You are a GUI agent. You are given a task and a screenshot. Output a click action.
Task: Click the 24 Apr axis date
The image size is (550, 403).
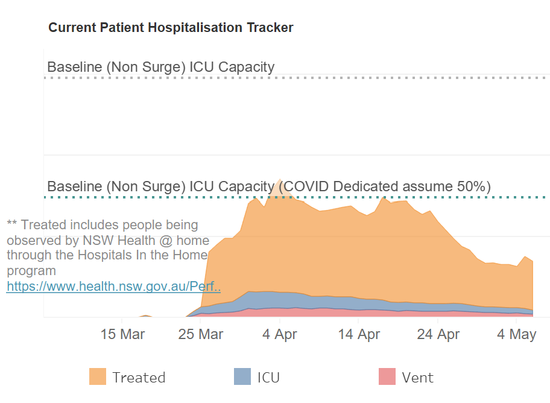point(438,334)
